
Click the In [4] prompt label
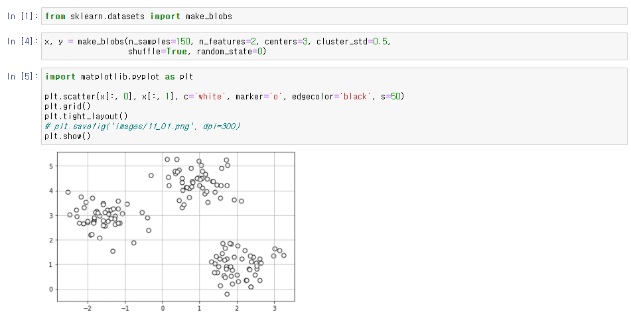click(x=23, y=42)
